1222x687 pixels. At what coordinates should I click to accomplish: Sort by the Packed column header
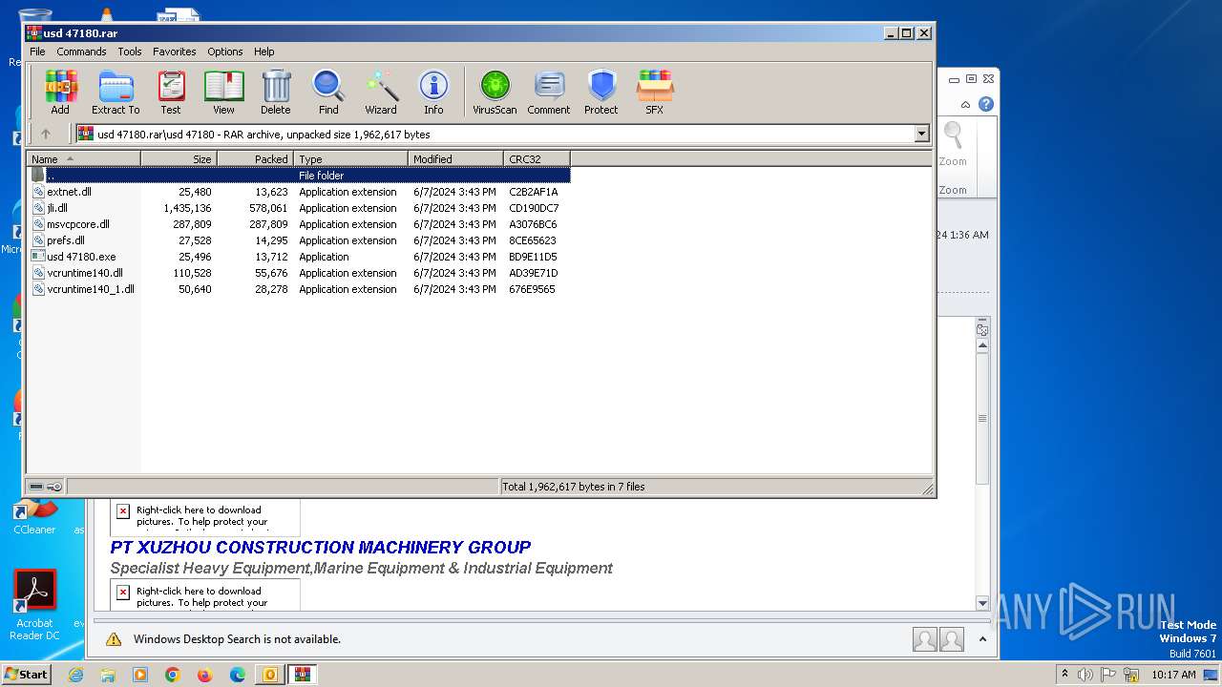coord(256,159)
